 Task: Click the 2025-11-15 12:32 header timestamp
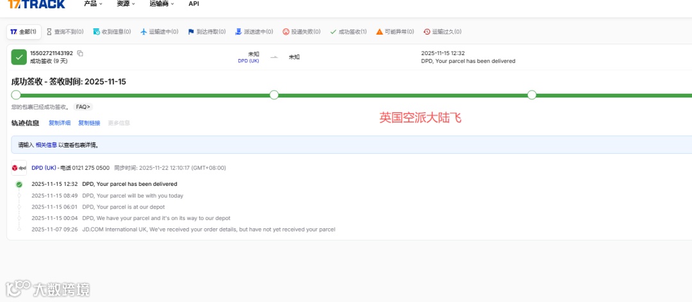click(x=443, y=53)
